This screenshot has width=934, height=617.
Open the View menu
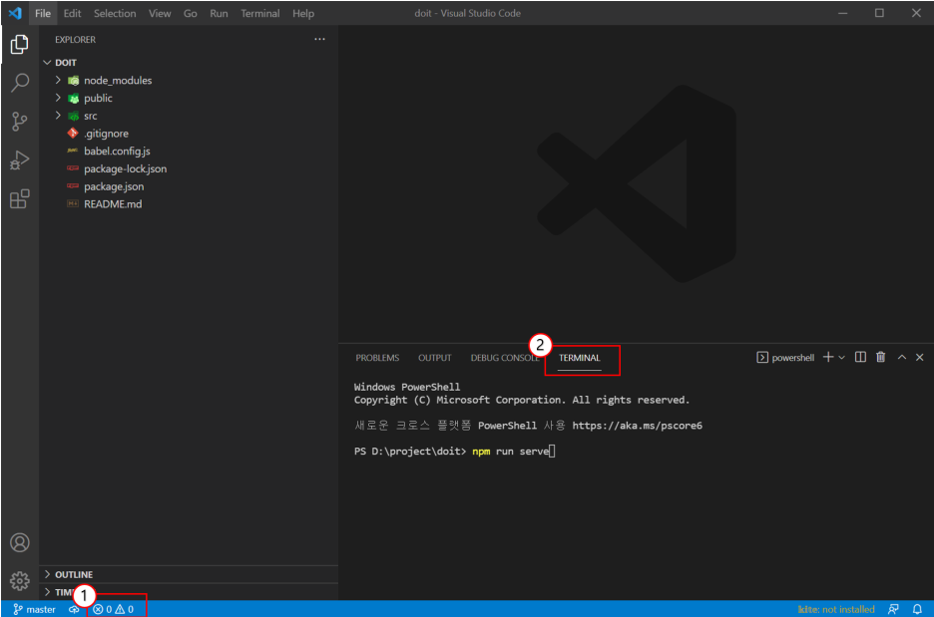click(x=160, y=13)
